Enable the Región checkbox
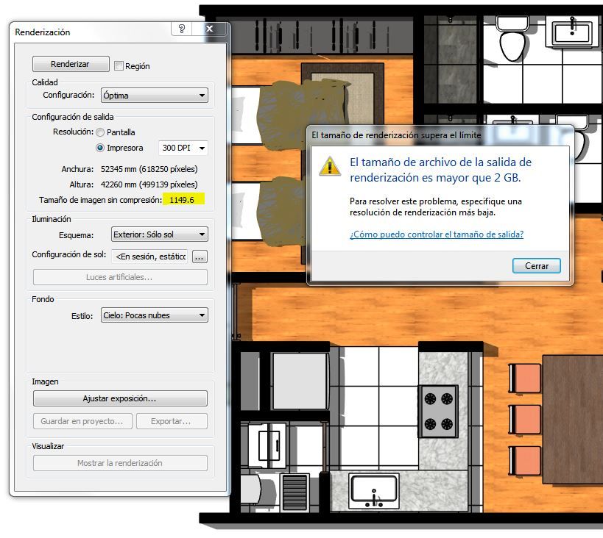Screen dimensions: 603x538 click(119, 66)
